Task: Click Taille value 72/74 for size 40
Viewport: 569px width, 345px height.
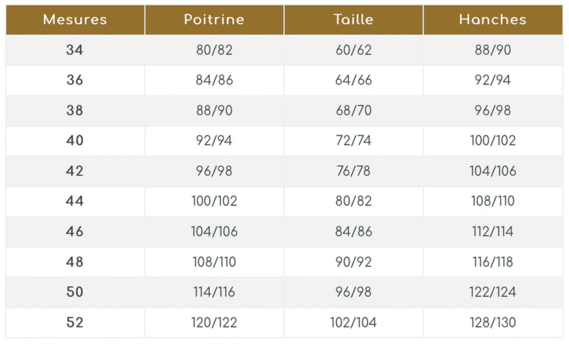Action: [353, 141]
